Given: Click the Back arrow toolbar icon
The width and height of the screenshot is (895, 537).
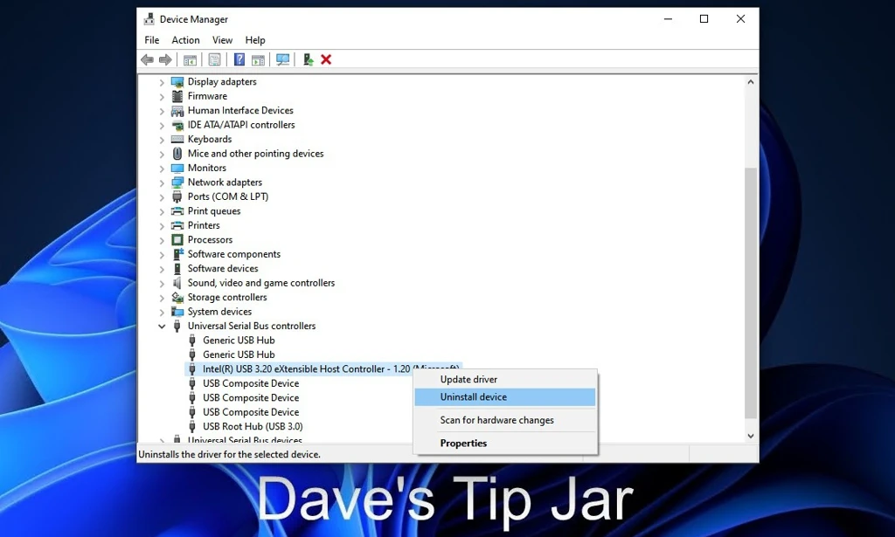Looking at the screenshot, I should pyautogui.click(x=147, y=59).
